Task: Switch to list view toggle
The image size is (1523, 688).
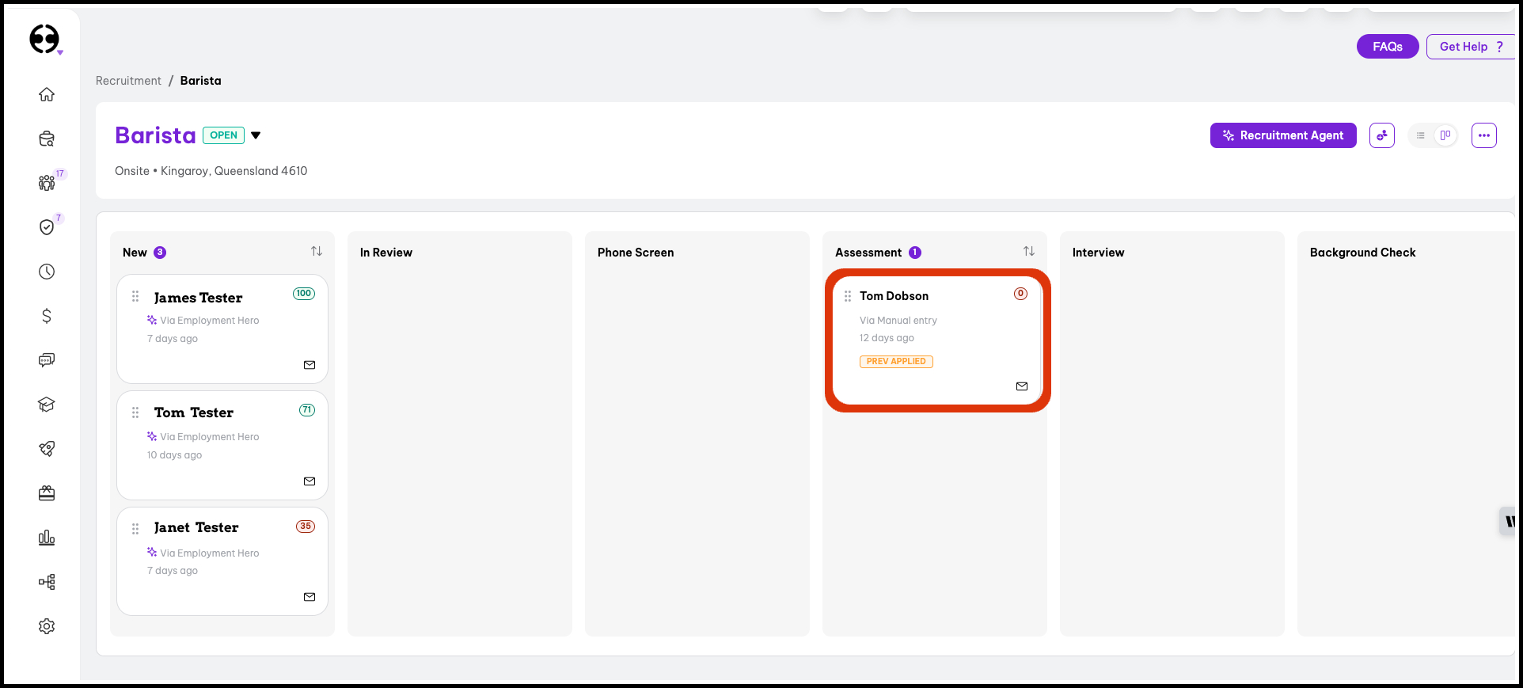Action: click(x=1421, y=135)
